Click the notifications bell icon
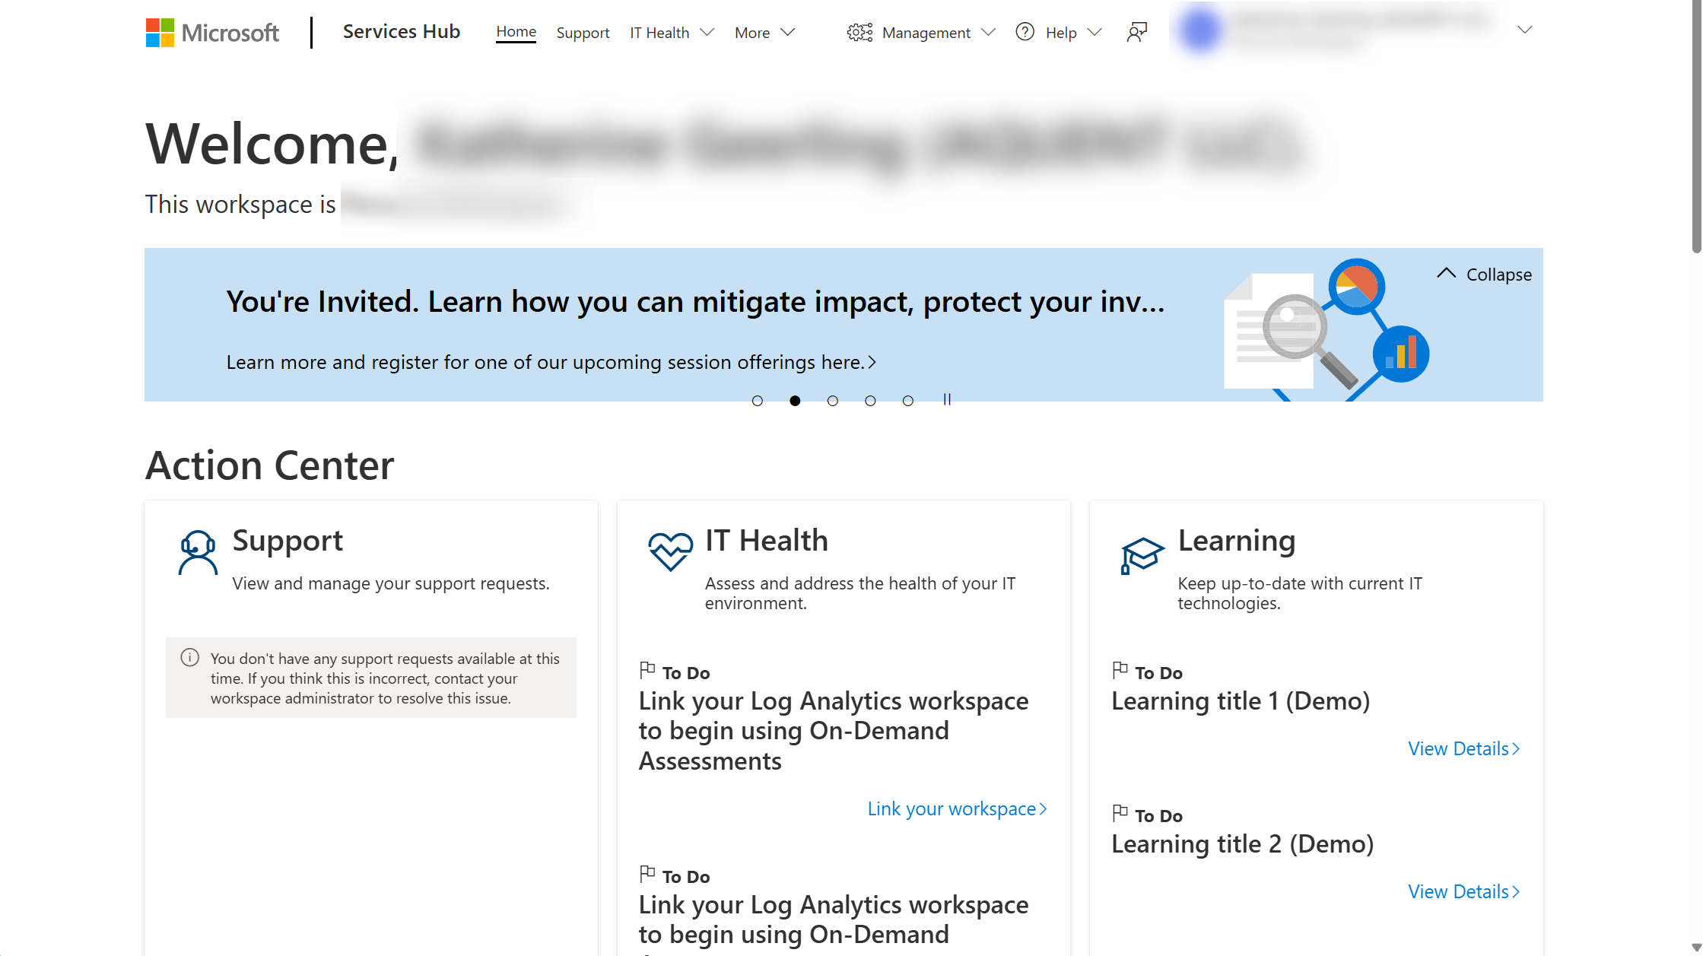 point(1136,32)
